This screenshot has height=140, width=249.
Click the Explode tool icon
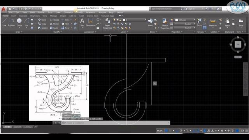click(x=75, y=24)
